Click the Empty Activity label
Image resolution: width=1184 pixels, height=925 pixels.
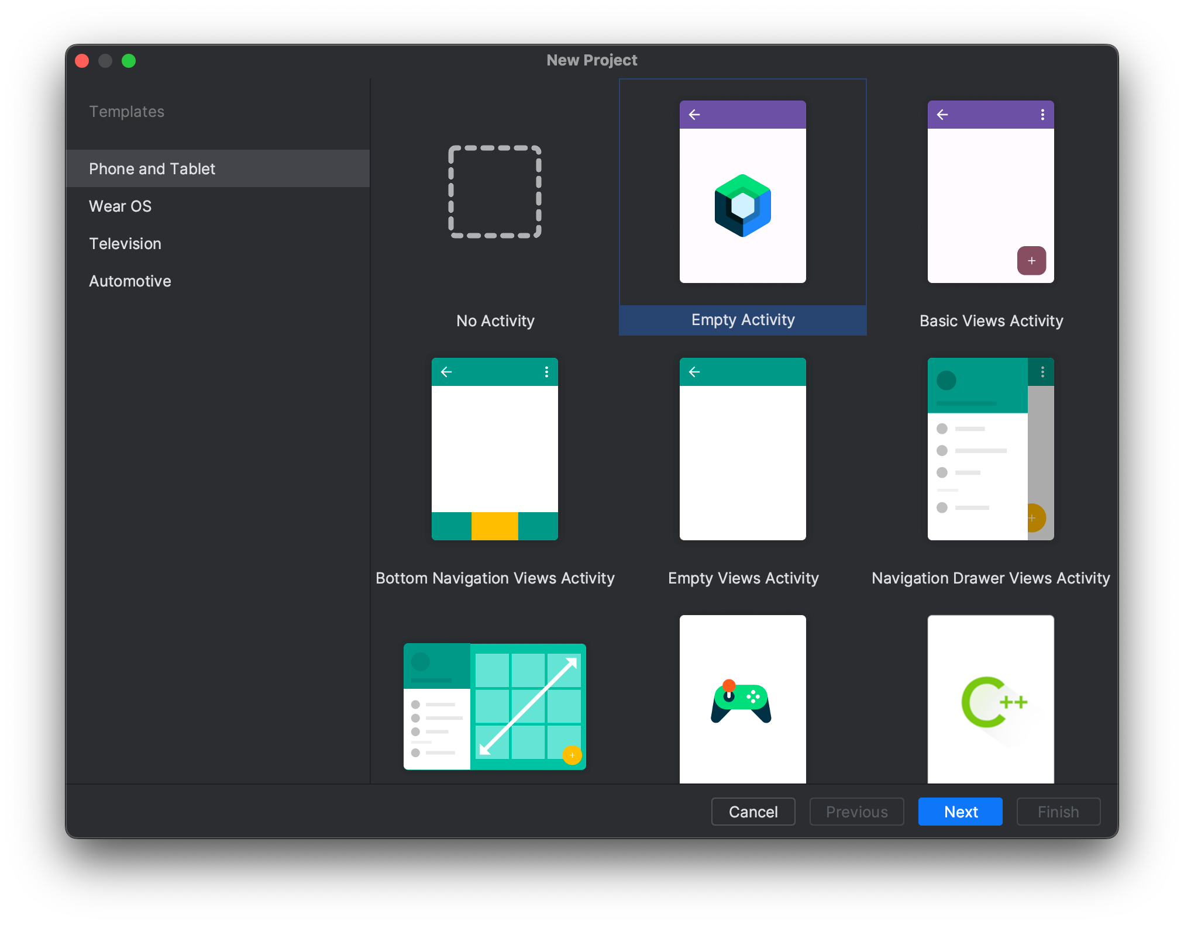click(742, 320)
